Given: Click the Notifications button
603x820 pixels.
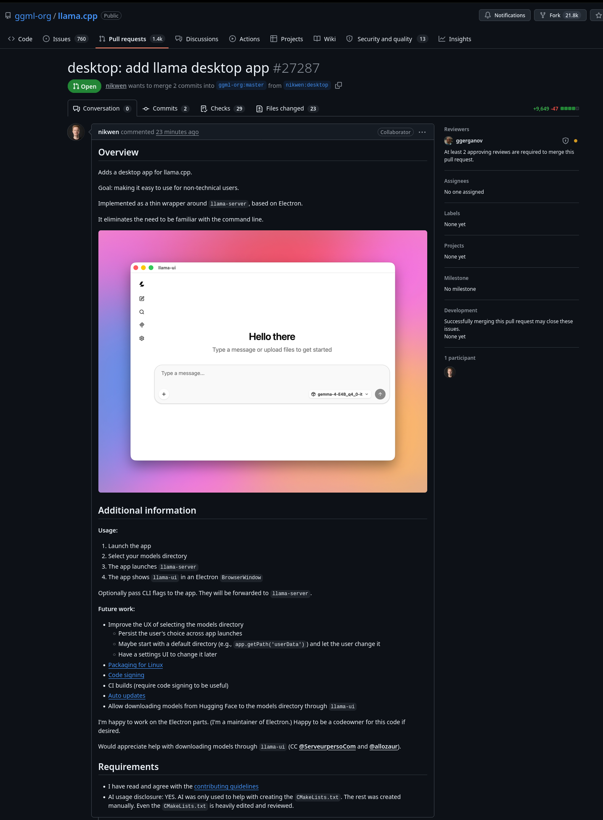Looking at the screenshot, I should click(505, 16).
